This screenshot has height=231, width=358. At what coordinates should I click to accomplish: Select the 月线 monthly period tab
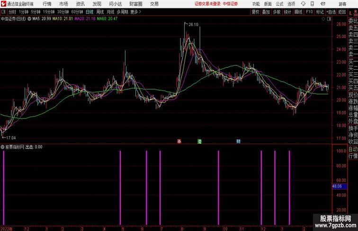pos(110,12)
